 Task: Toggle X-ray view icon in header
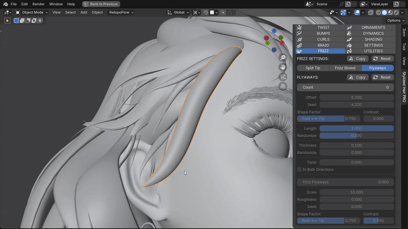point(371,12)
